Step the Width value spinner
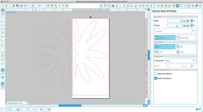This screenshot has width=203, height=112. (x=192, y=21)
